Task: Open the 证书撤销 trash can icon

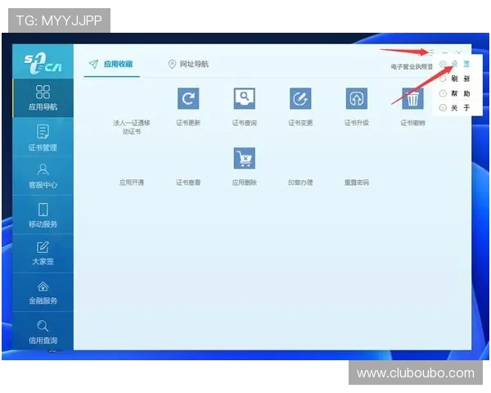Action: tap(412, 98)
